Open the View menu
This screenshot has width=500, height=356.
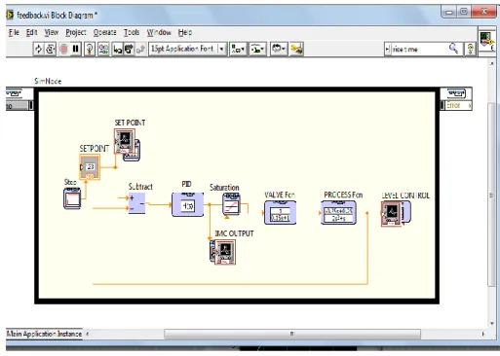[x=52, y=32]
